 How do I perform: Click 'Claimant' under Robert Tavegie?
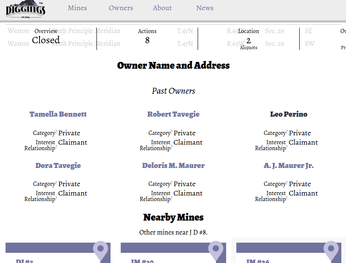pyautogui.click(x=188, y=142)
